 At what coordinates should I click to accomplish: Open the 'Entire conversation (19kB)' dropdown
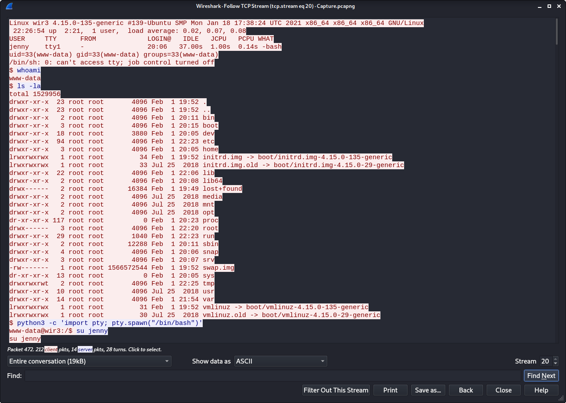(x=90, y=361)
